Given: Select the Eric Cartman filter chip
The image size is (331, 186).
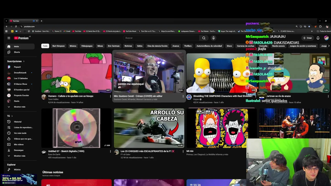Looking at the screenshot, I should 114,46.
